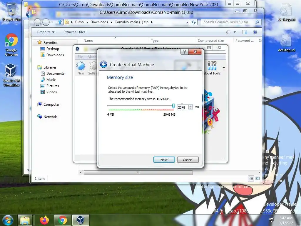The height and width of the screenshot is (226, 301).
Task: Decrease memory with spinner down arrow
Action: [190, 108]
